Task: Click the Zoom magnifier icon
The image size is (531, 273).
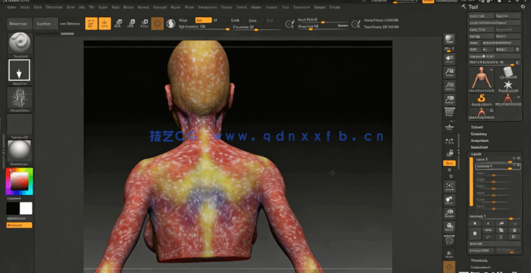Action: coord(450,72)
